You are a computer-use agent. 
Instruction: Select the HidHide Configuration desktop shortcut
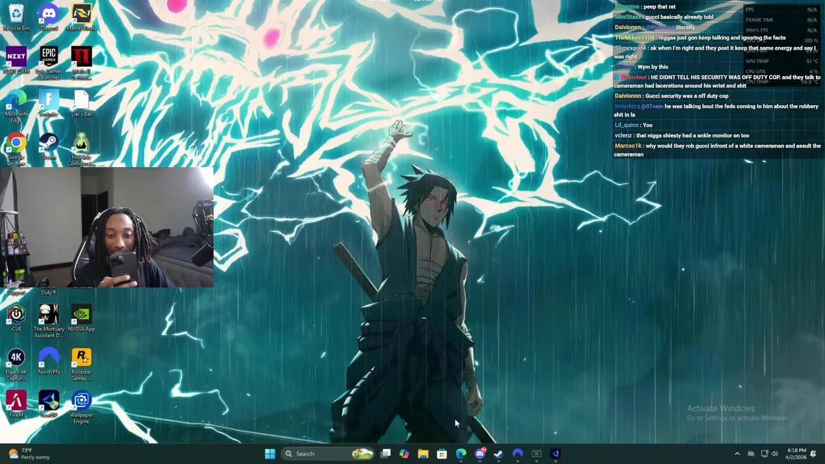pyautogui.click(x=81, y=150)
